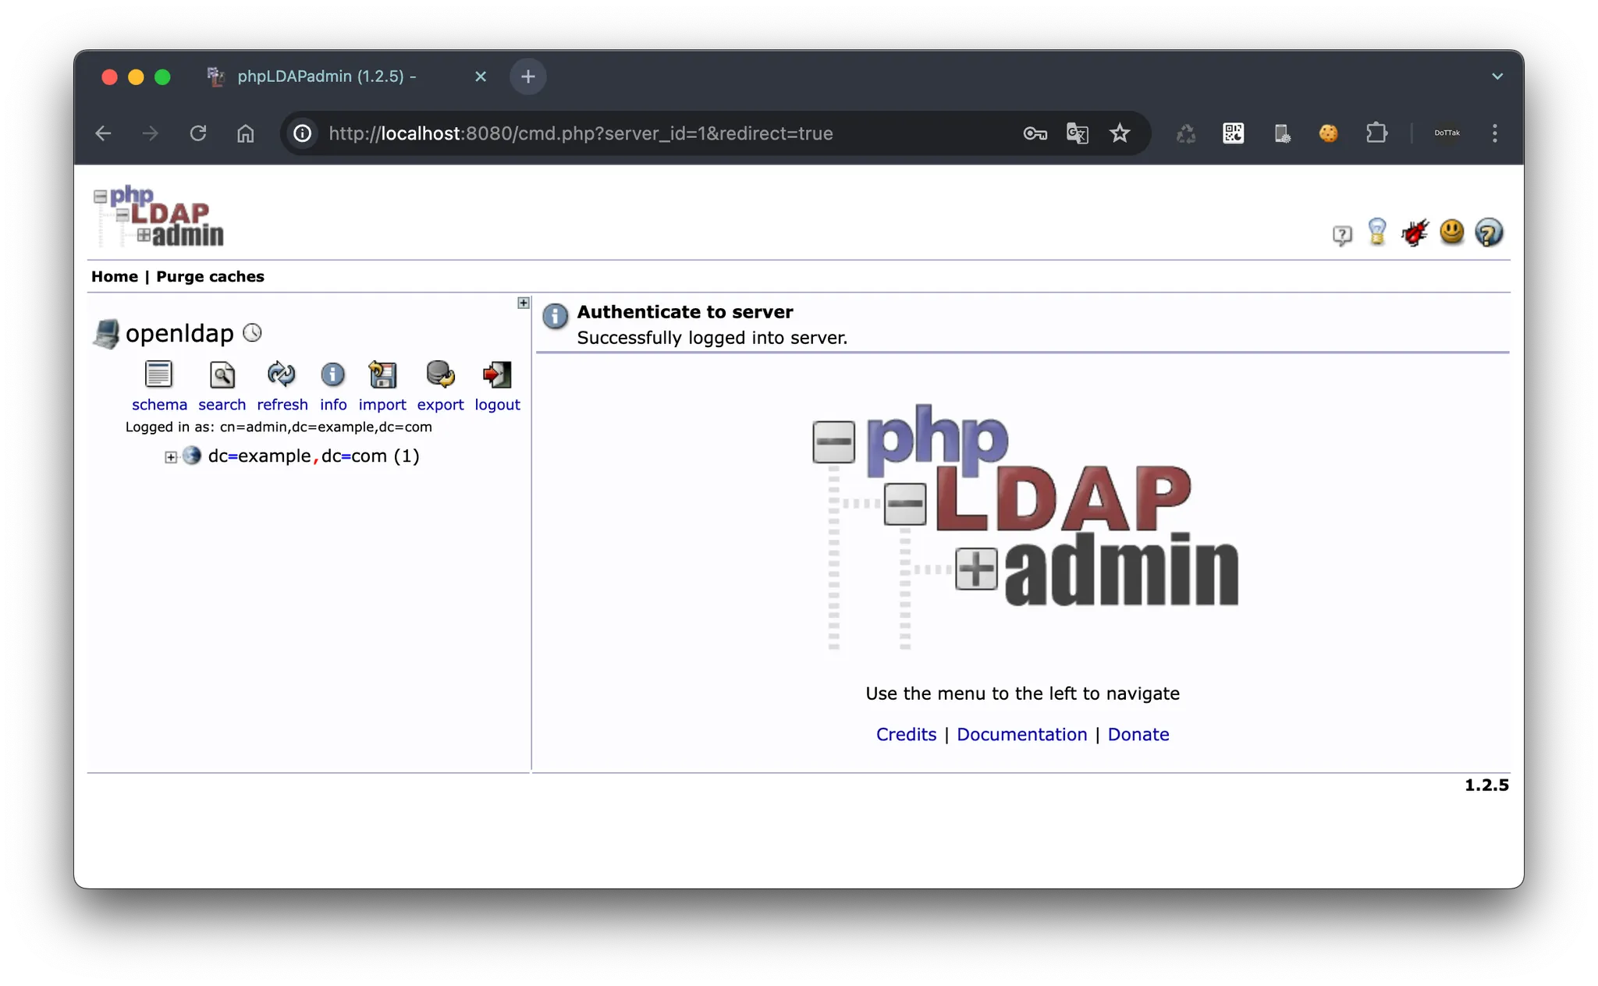Click the export icon
Image resolution: width=1598 pixels, height=986 pixels.
point(440,375)
